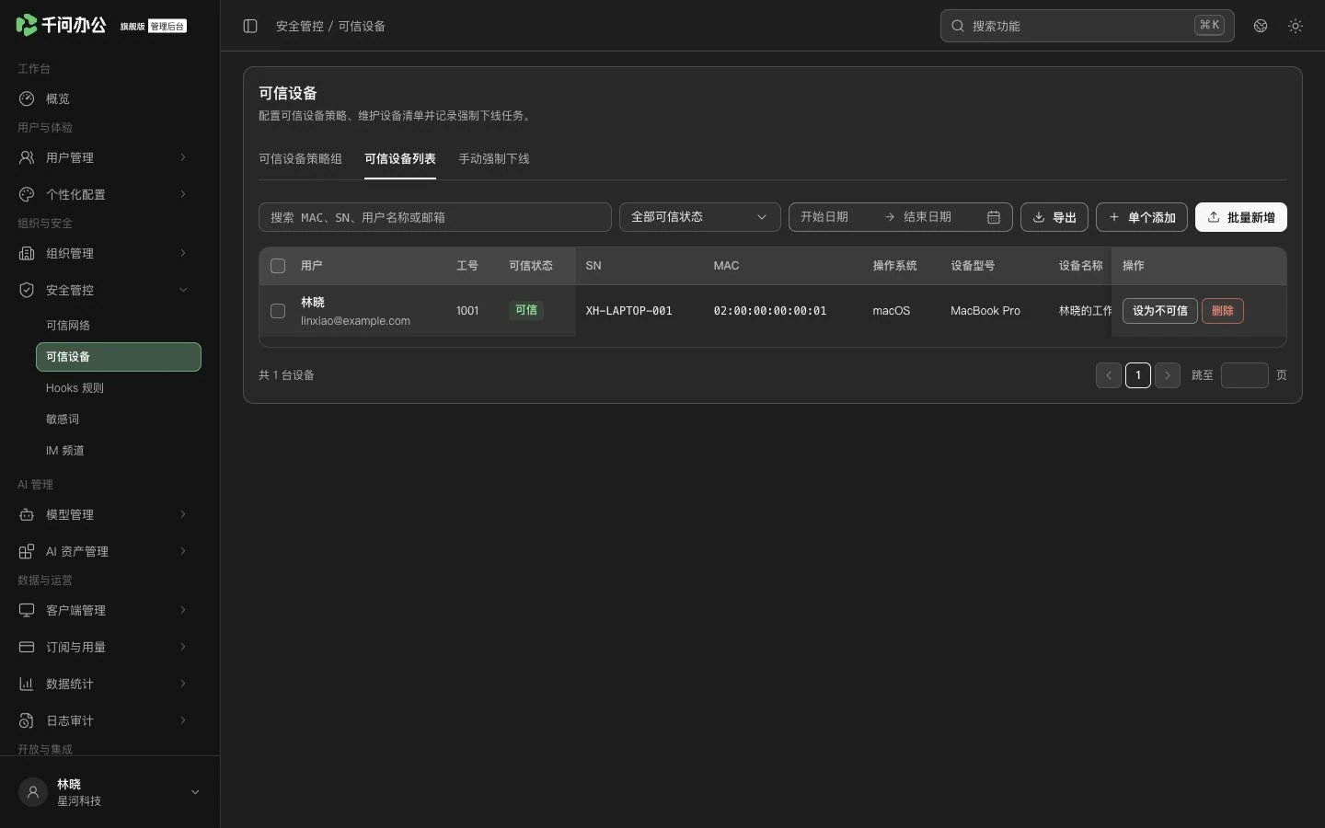The image size is (1325, 828).
Task: Click the 单个添加 button
Action: [1142, 217]
